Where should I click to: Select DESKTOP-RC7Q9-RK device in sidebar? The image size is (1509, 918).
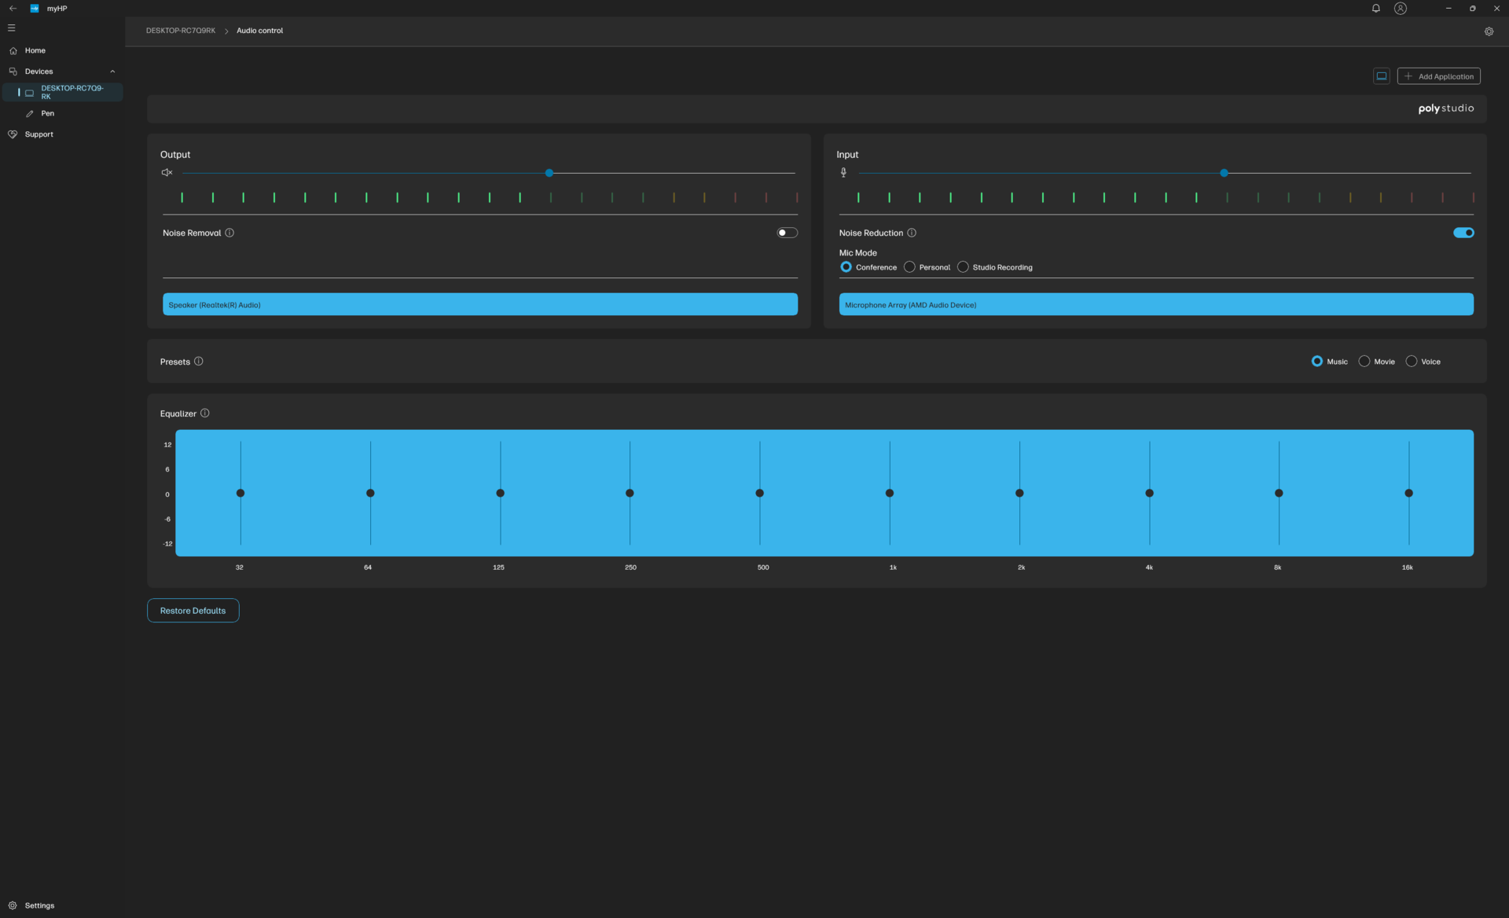click(x=62, y=93)
